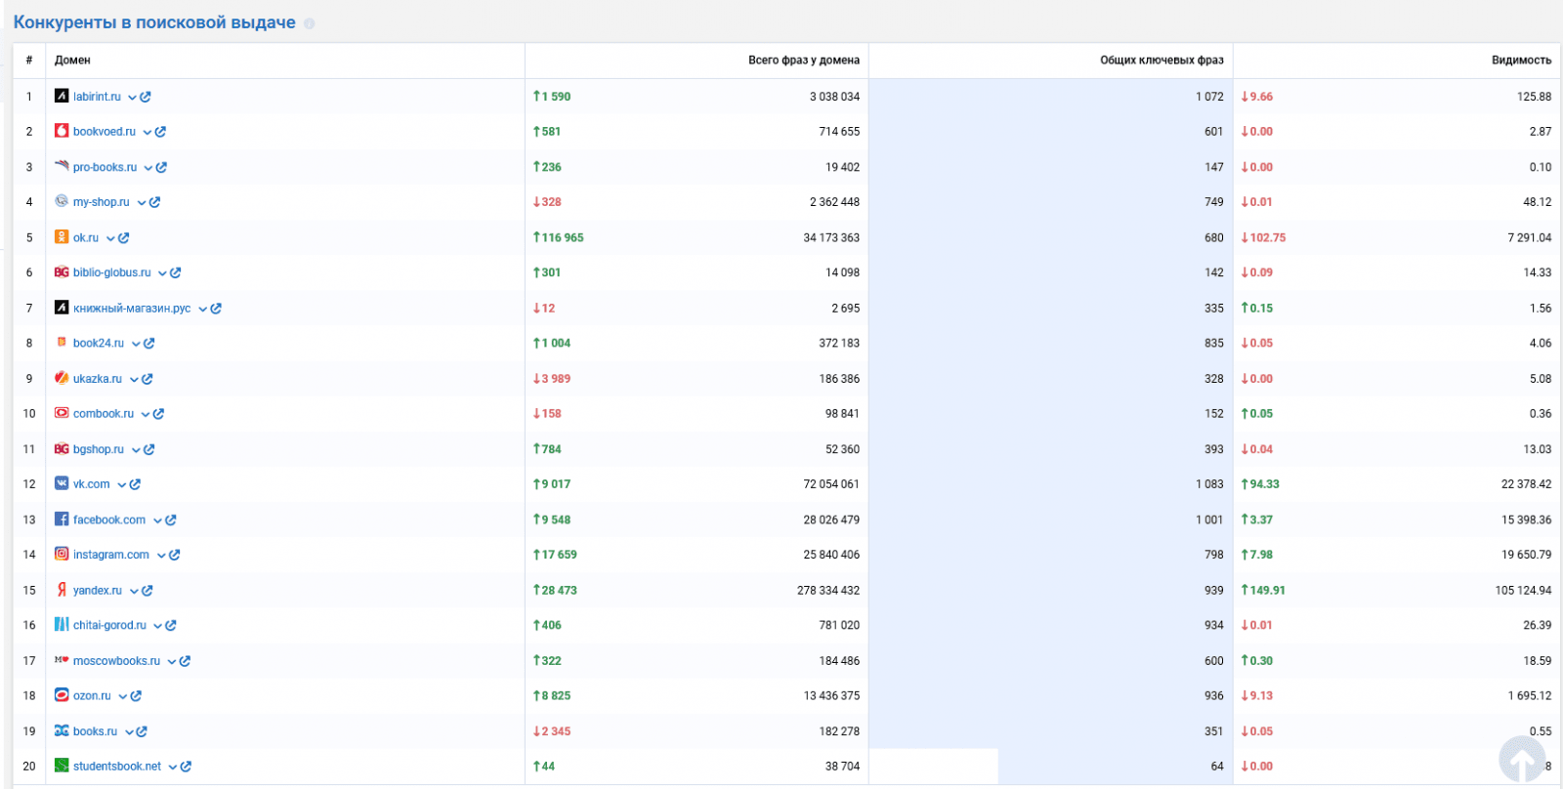
Task: Open bookvoed.ru domain link
Action: tap(105, 132)
